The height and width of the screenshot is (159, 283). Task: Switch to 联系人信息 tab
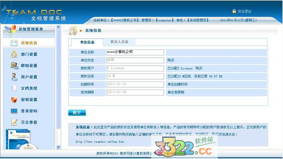click(x=119, y=42)
